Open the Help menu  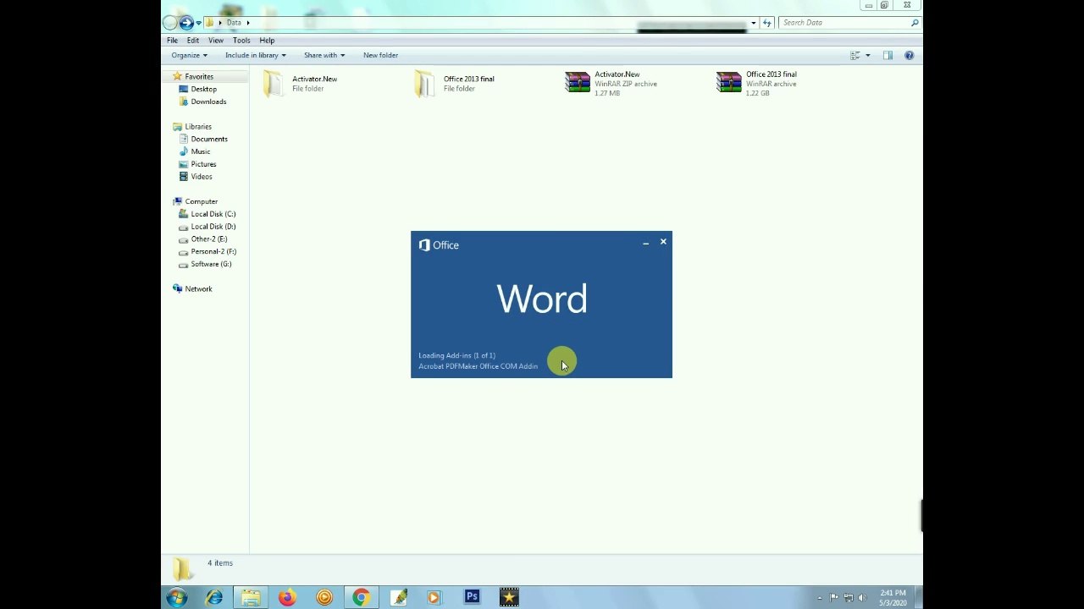coord(267,40)
